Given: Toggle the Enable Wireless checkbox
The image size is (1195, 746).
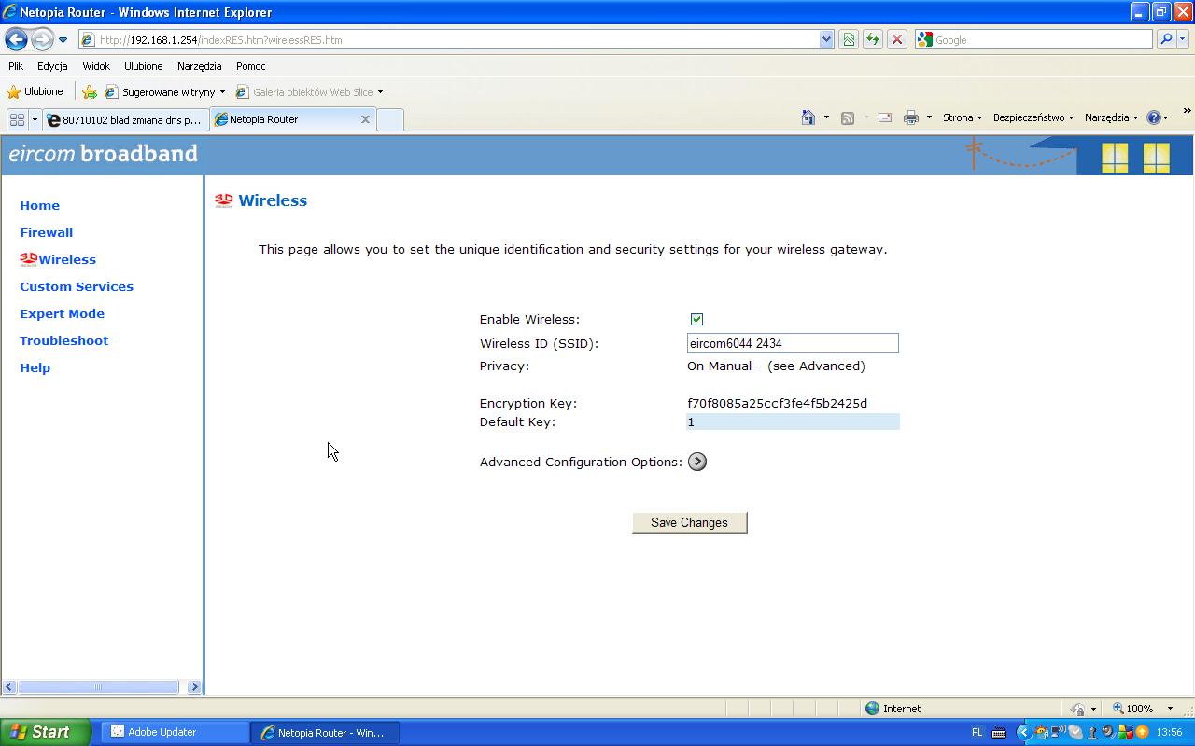Looking at the screenshot, I should (x=696, y=319).
